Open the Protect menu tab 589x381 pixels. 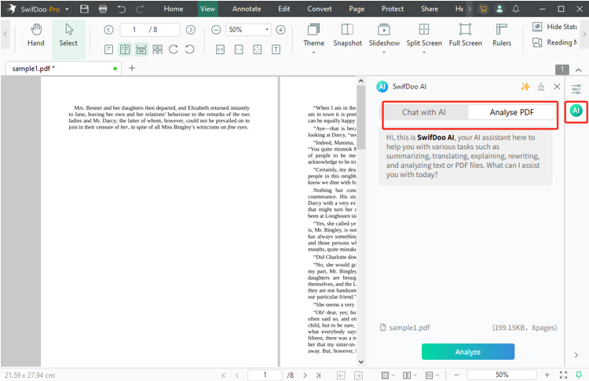point(393,9)
